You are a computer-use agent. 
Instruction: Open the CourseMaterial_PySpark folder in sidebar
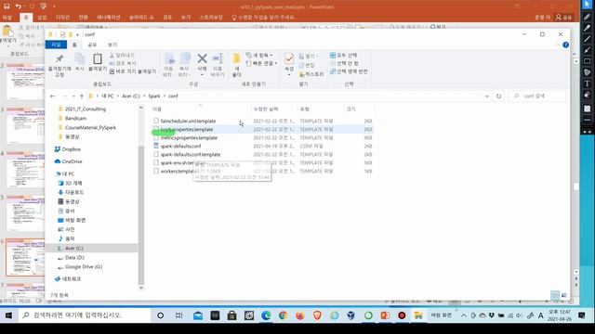[90, 128]
